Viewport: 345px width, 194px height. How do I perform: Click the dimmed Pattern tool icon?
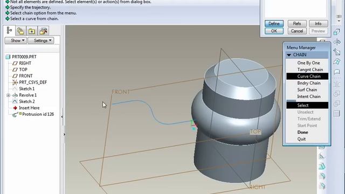coord(336,114)
